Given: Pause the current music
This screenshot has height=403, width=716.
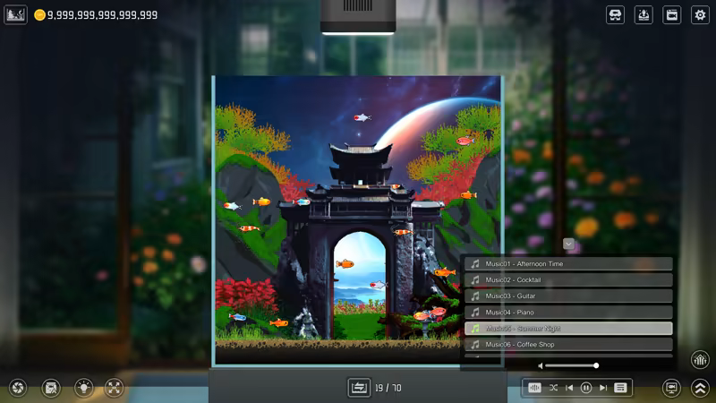Looking at the screenshot, I should point(586,388).
